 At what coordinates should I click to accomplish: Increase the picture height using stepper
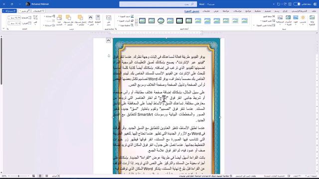pos(9,17)
